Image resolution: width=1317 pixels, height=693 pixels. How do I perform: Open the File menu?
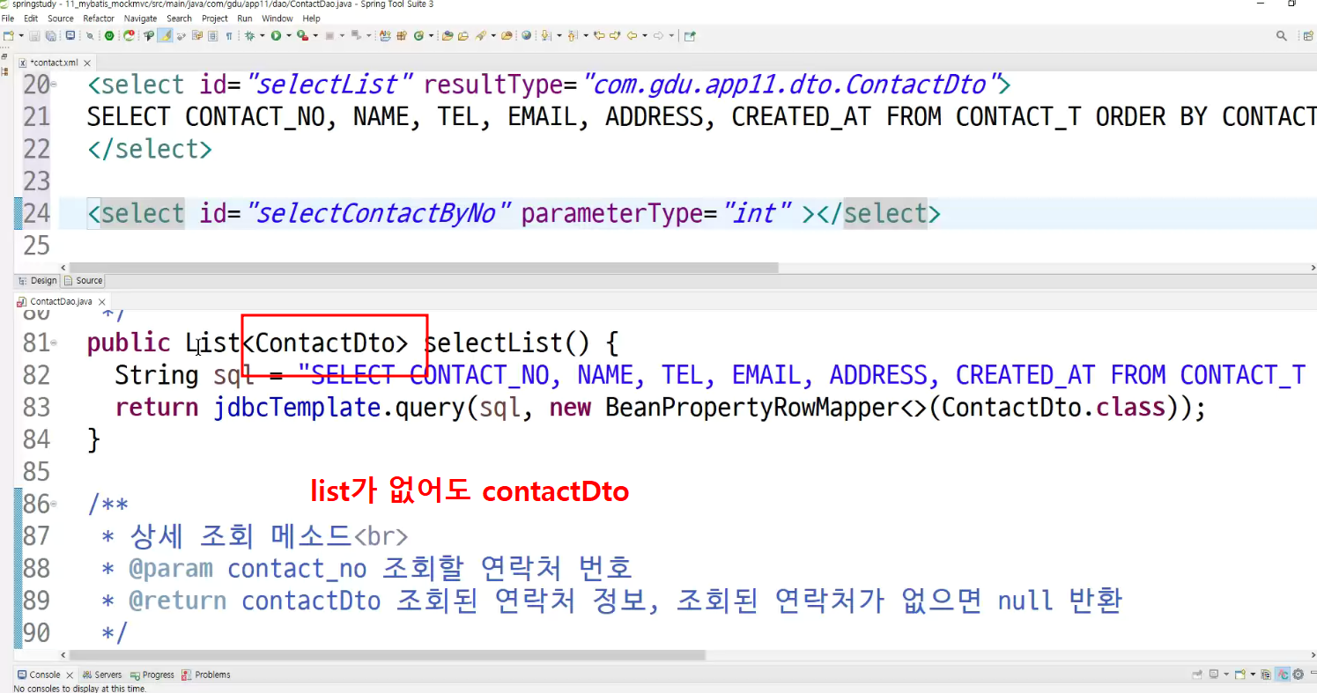pos(8,18)
